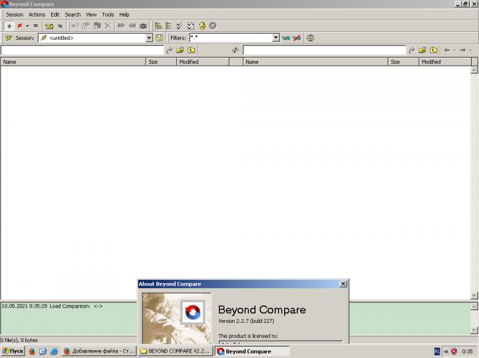Click the swap sides icon between paths

(x=235, y=50)
